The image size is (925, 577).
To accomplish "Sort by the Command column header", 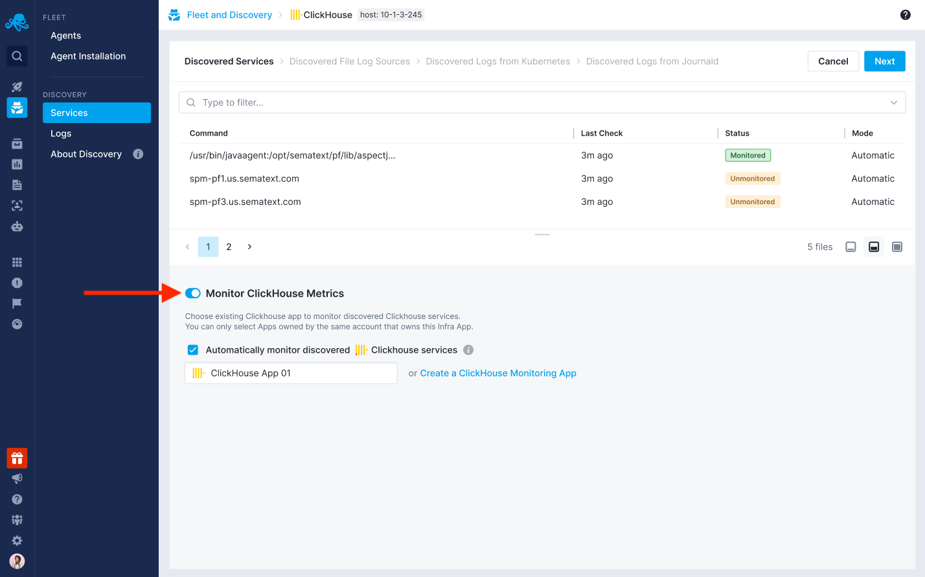I will click(209, 134).
